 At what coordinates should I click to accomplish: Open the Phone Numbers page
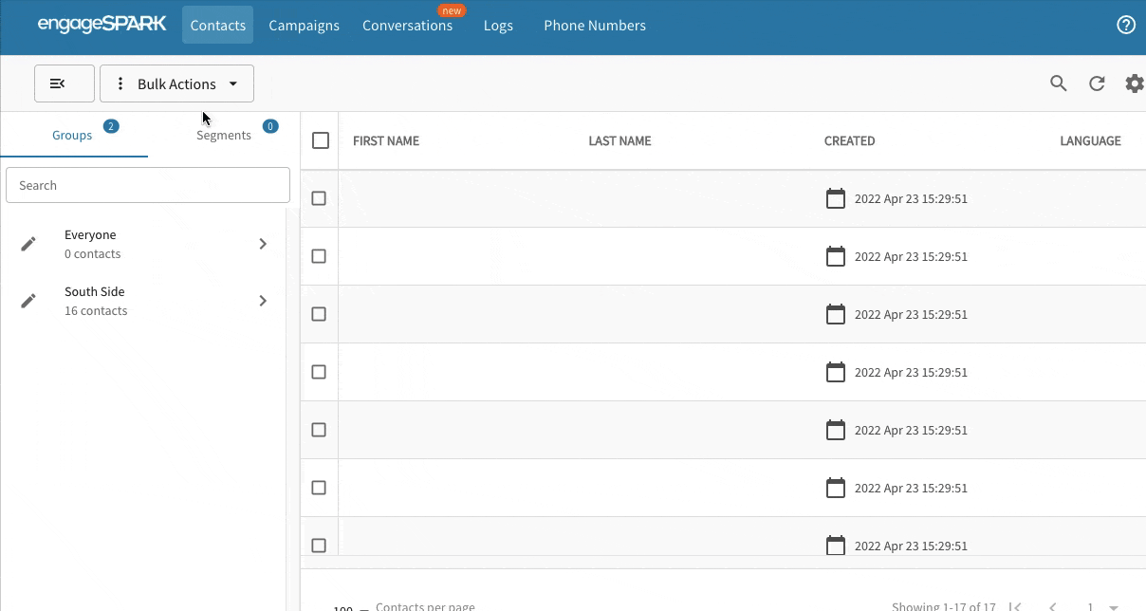coord(595,26)
